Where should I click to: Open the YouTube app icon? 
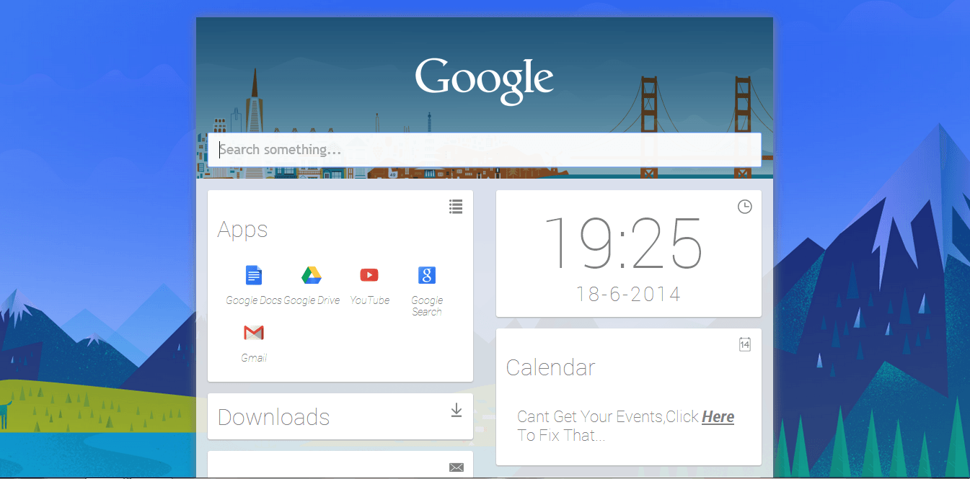[x=369, y=275]
